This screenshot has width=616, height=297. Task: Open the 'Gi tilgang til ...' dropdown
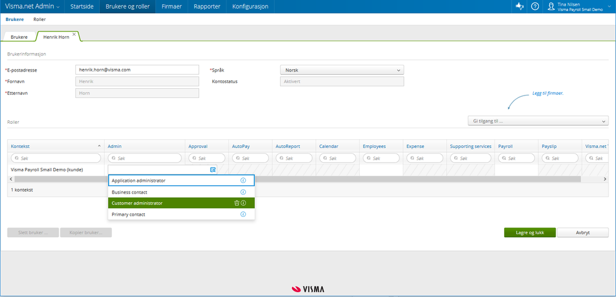point(538,121)
